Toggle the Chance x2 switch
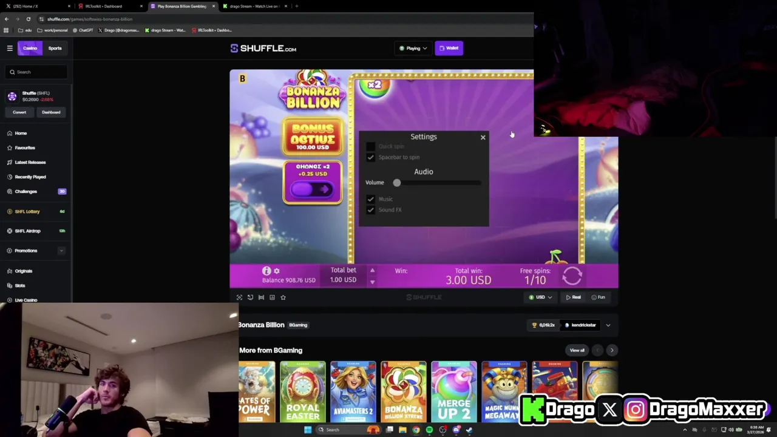The height and width of the screenshot is (437, 777). point(312,189)
